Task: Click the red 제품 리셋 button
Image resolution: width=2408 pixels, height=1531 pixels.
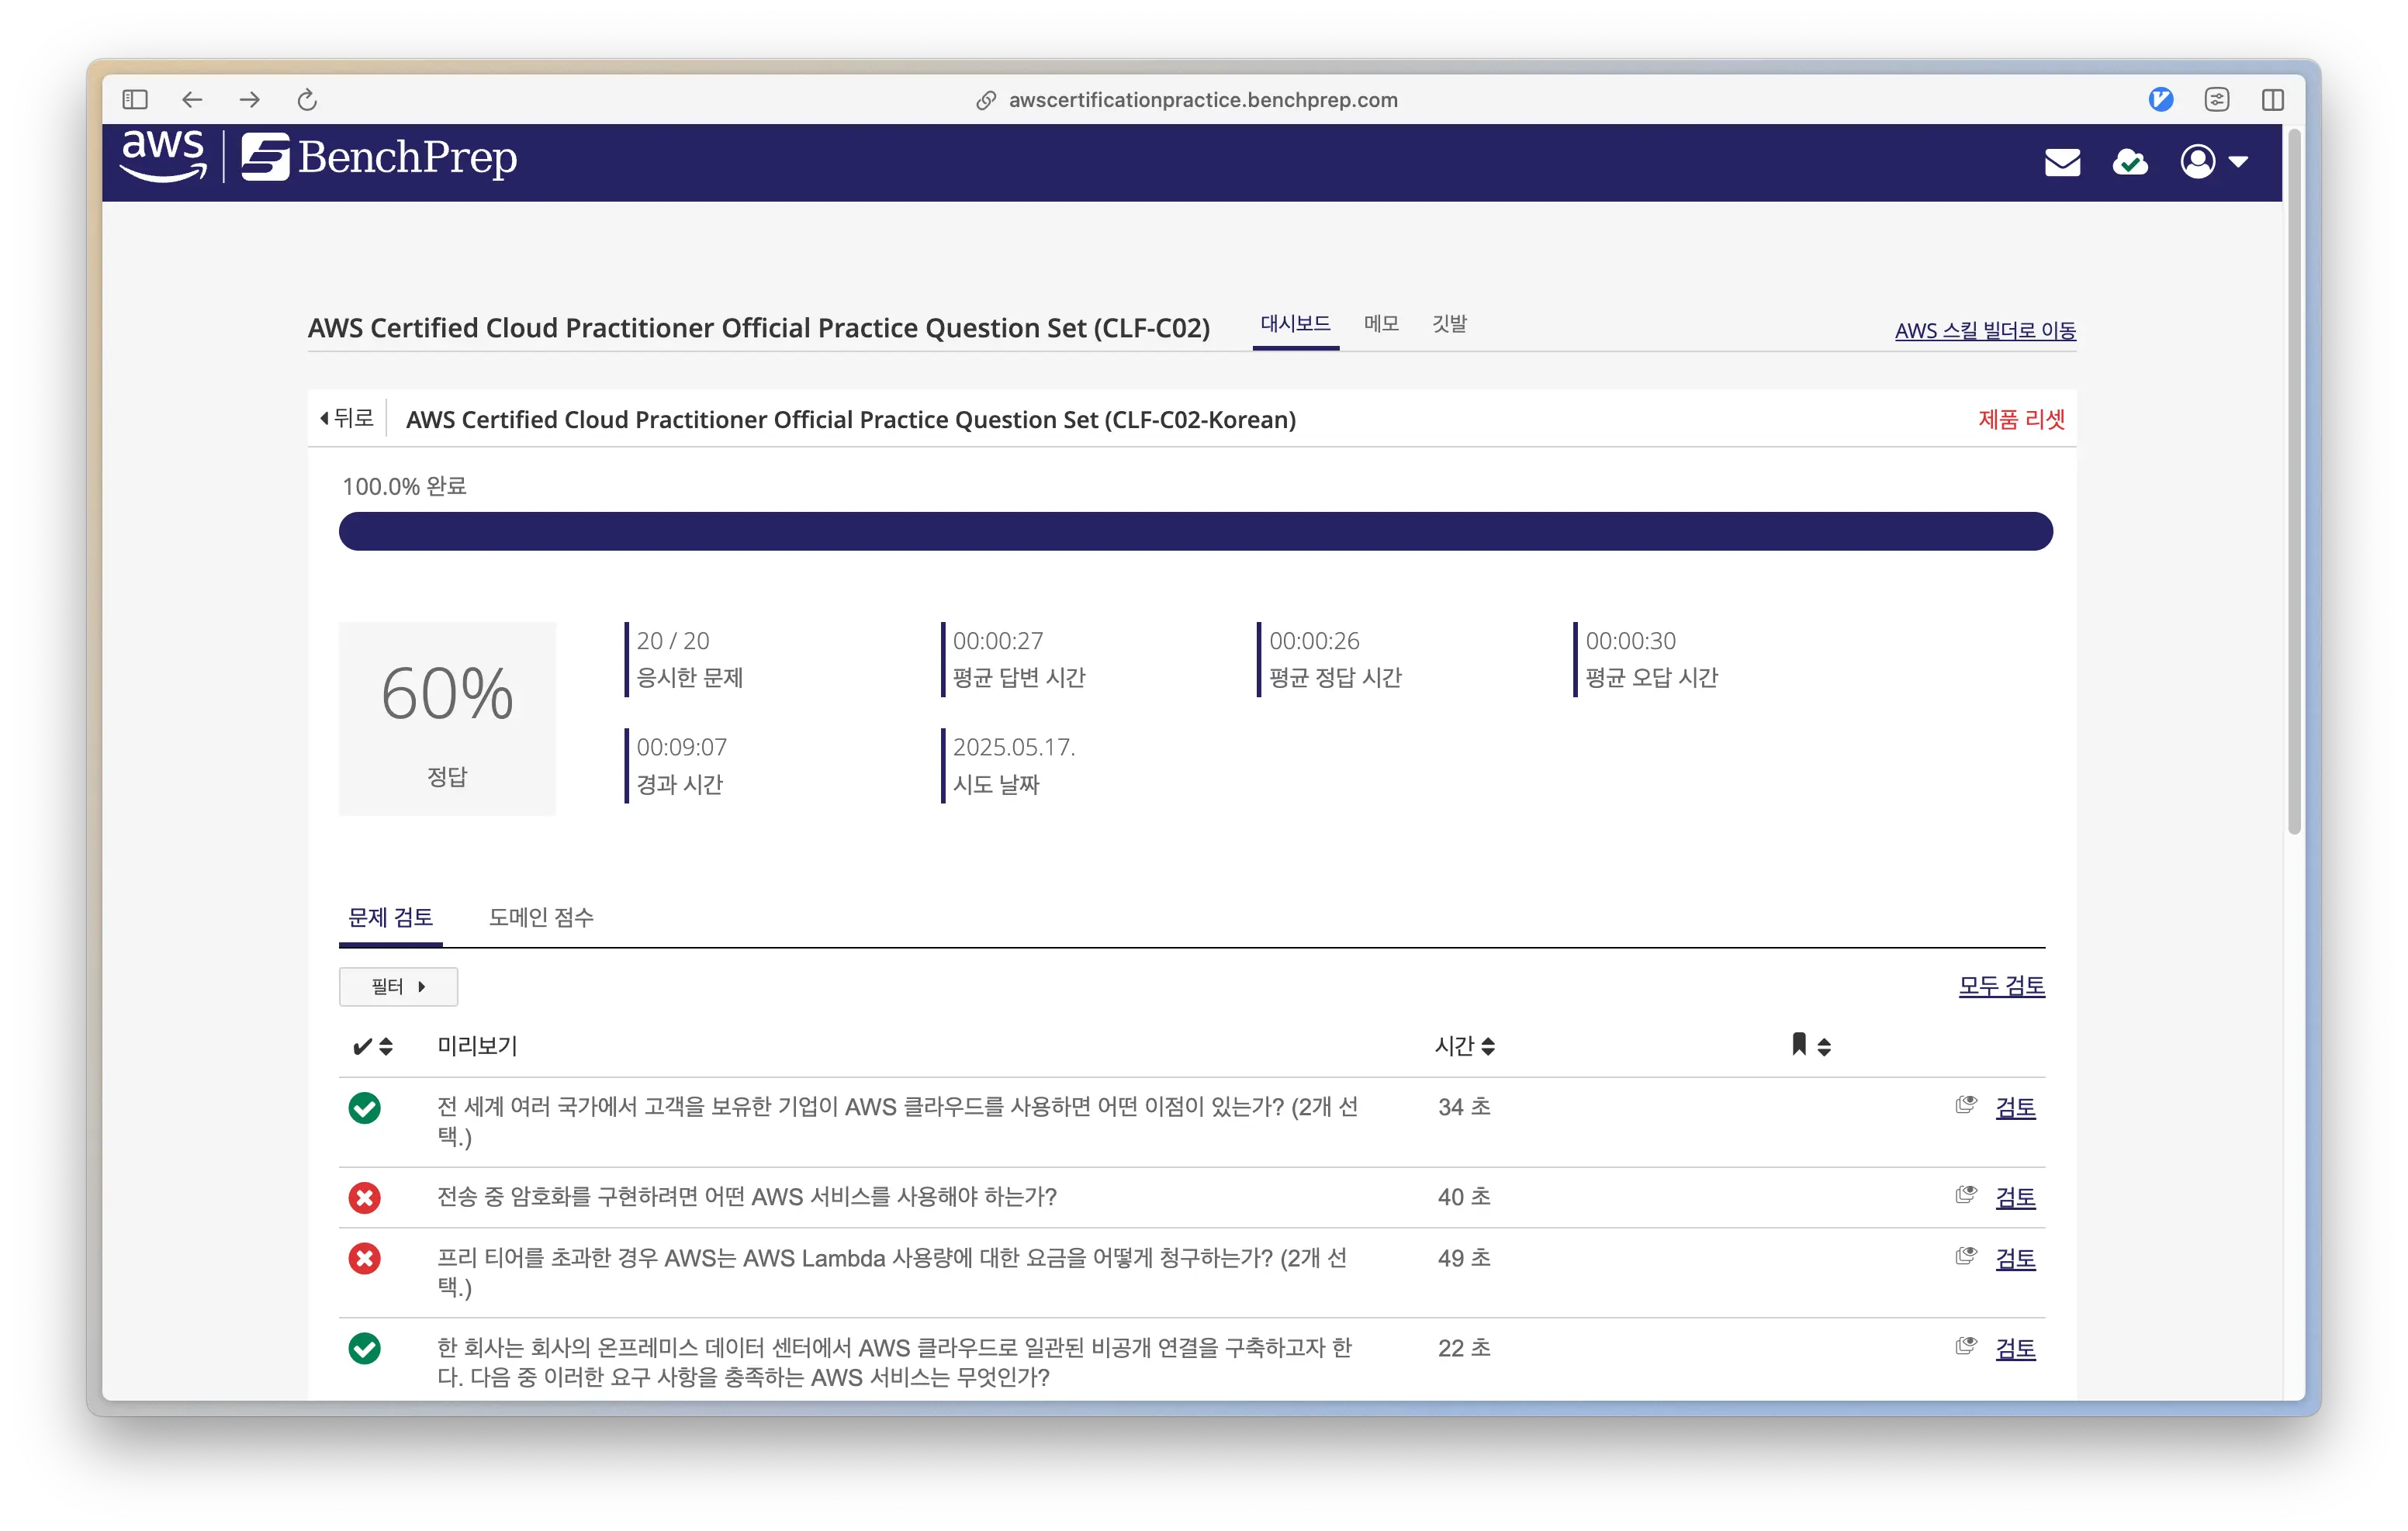Action: (x=2020, y=420)
